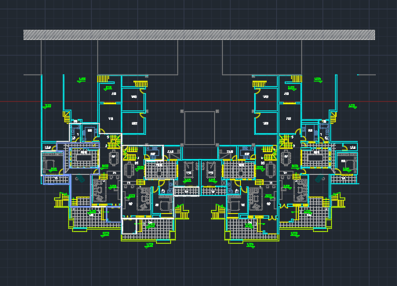Select short gray line segment at far right
Screen dimensions: 397x286
[366, 75]
